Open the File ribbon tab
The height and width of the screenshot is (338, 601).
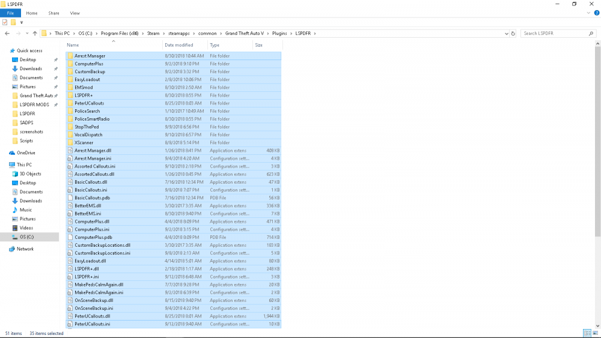pyautogui.click(x=10, y=13)
